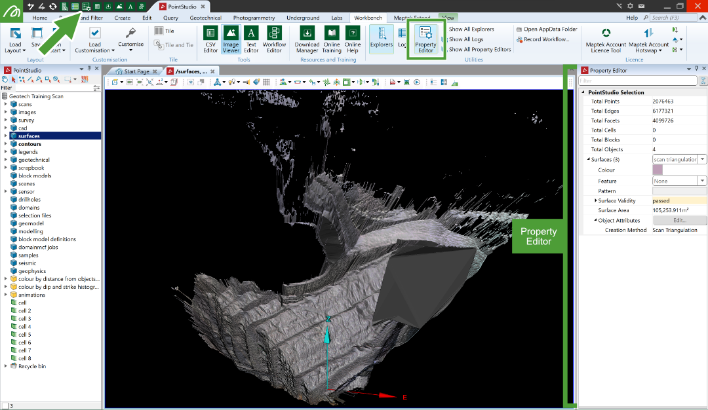
Task: Launch the Text Editor tool
Action: click(251, 39)
